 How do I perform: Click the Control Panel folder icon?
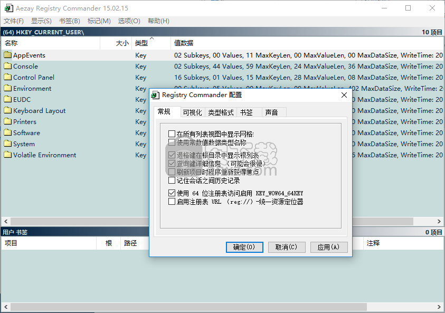pos(8,77)
